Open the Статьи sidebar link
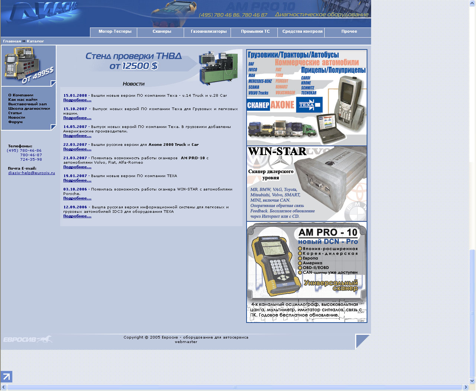 (x=15, y=113)
